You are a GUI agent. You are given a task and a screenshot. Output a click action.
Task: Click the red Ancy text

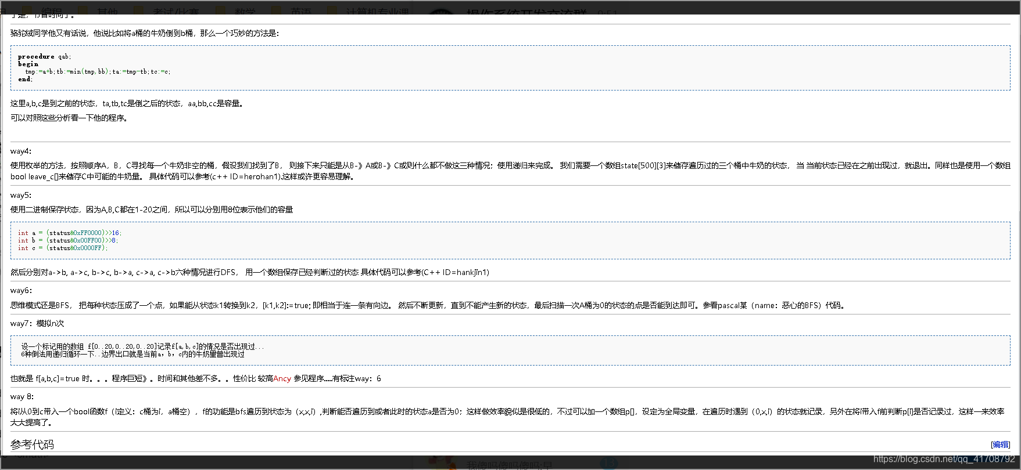point(282,378)
